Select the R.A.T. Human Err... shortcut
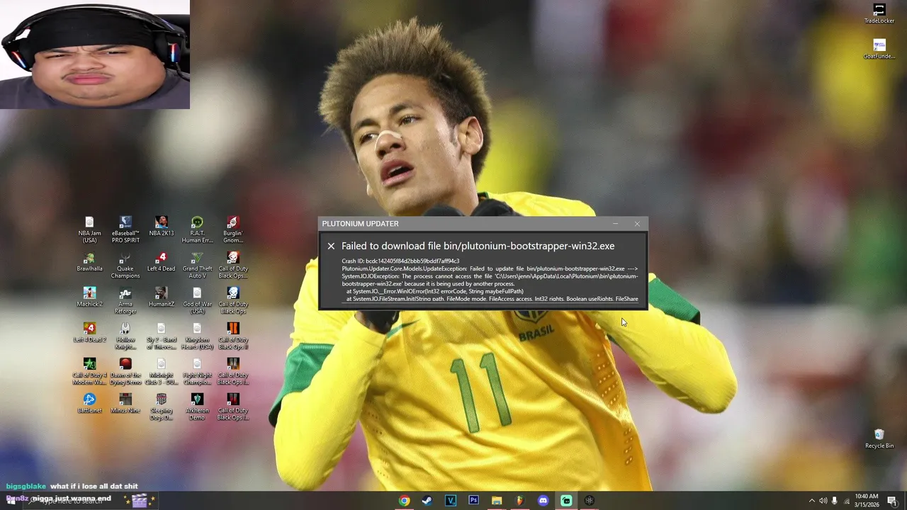Screen dimensions: 907x510 click(197, 229)
